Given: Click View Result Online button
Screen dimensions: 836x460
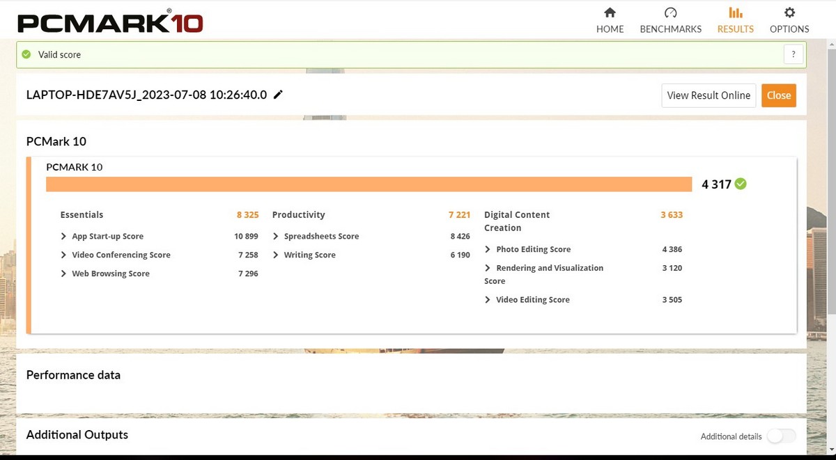Looking at the screenshot, I should [x=709, y=95].
